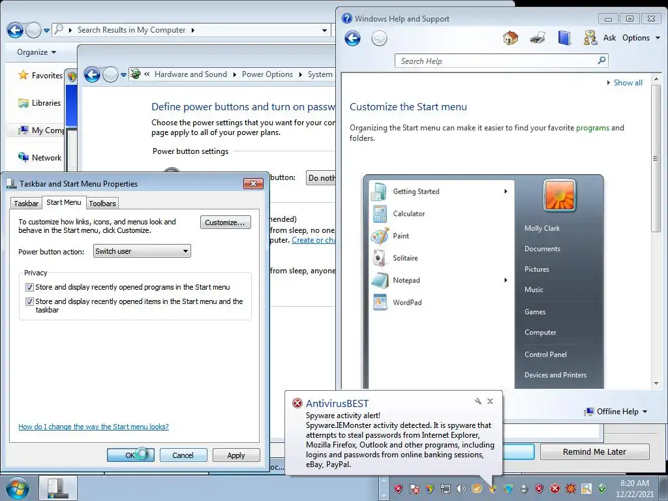Open power button 'Do nothing' dropdown
This screenshot has height=501, width=668.
(x=321, y=177)
